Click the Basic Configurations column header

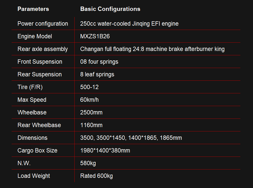click(x=110, y=9)
